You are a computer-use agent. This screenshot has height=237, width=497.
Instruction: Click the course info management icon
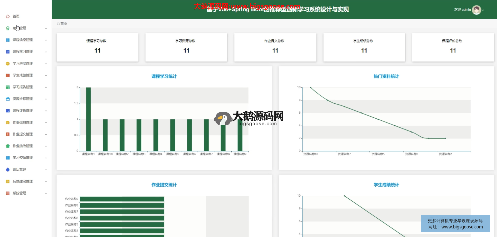(8, 40)
